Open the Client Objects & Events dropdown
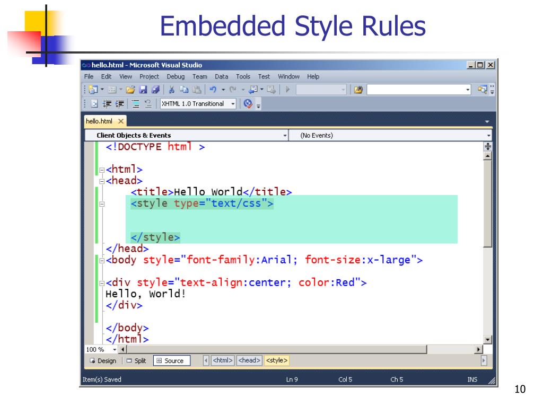Screen dimensions: 543x407 click(x=187, y=135)
